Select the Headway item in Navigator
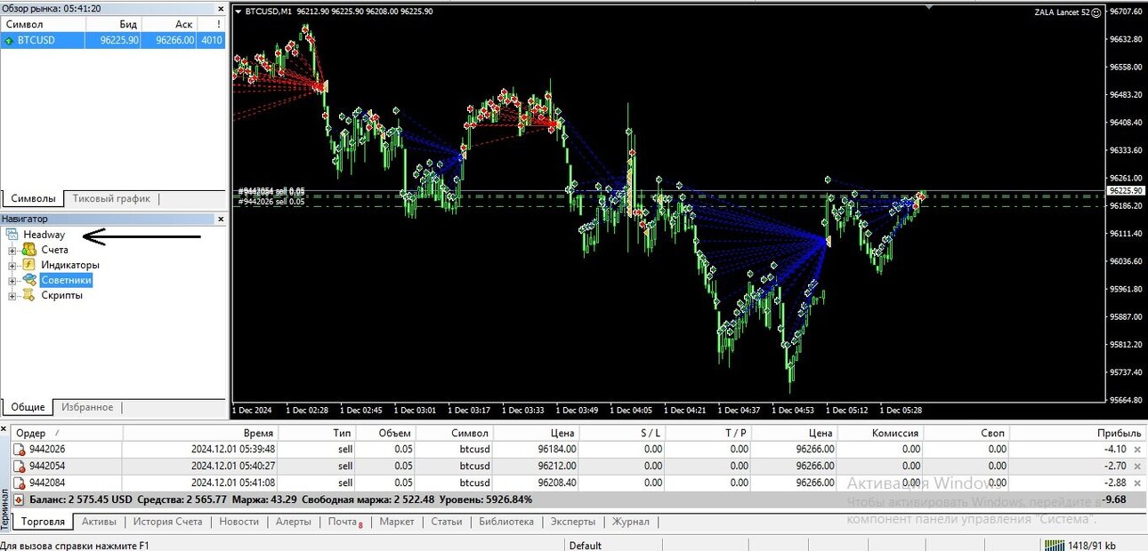Screen dimensions: 1148x551 (44, 235)
